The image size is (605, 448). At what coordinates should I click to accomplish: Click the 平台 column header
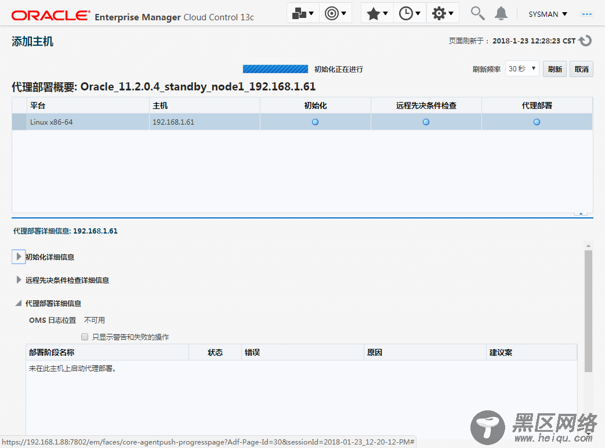88,105
